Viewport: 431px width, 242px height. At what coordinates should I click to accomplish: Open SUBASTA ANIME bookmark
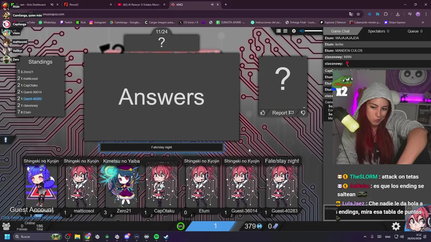click(x=231, y=23)
